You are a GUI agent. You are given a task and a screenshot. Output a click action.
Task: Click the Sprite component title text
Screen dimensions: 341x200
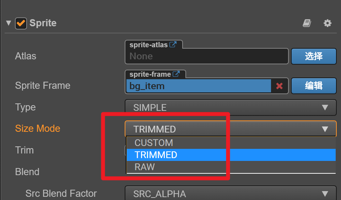point(43,23)
